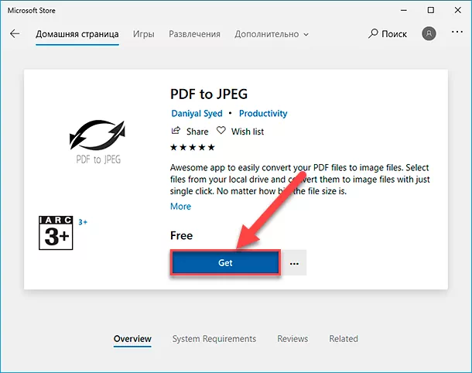The width and height of the screenshot is (472, 373).
Task: Open more options next to Get
Action: 294,263
